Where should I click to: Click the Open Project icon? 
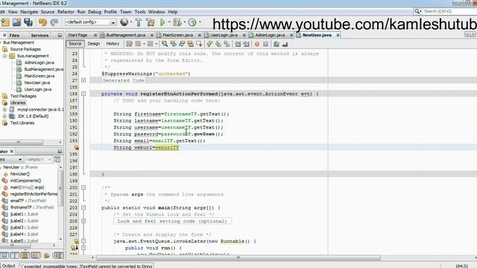(16, 22)
